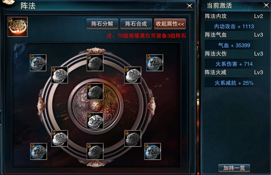Select the 火系减抗 +25% attribute row
271x175 pixels.
pyautogui.click(x=234, y=83)
